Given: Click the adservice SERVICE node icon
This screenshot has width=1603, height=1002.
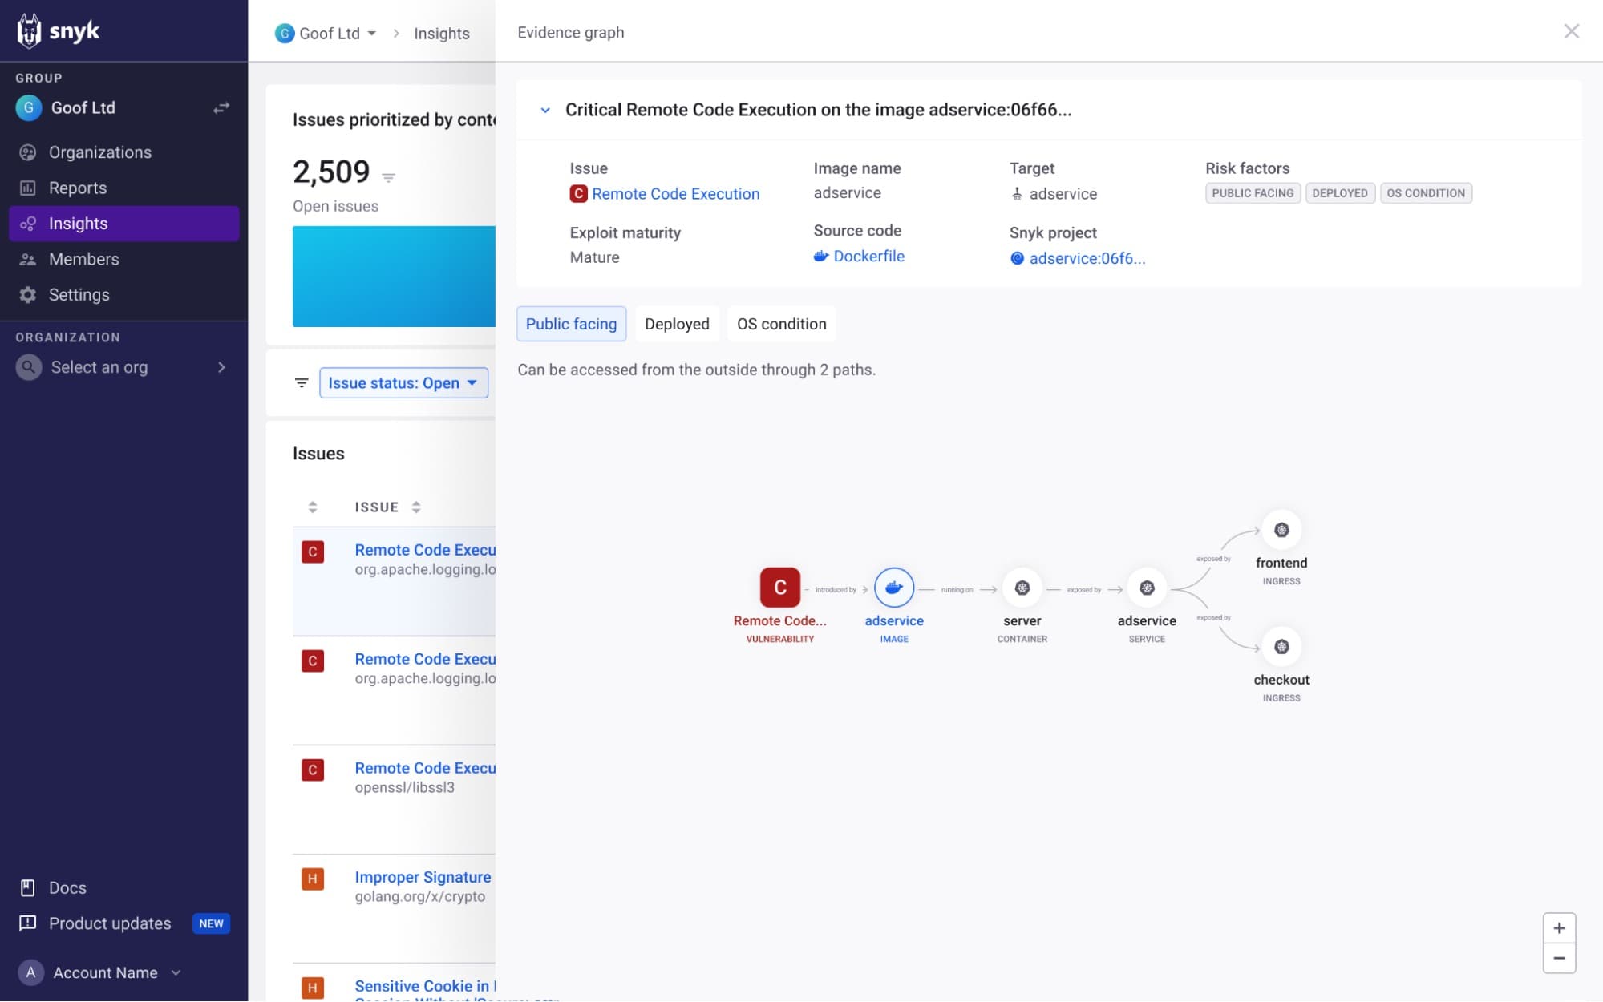Looking at the screenshot, I should click(1146, 588).
